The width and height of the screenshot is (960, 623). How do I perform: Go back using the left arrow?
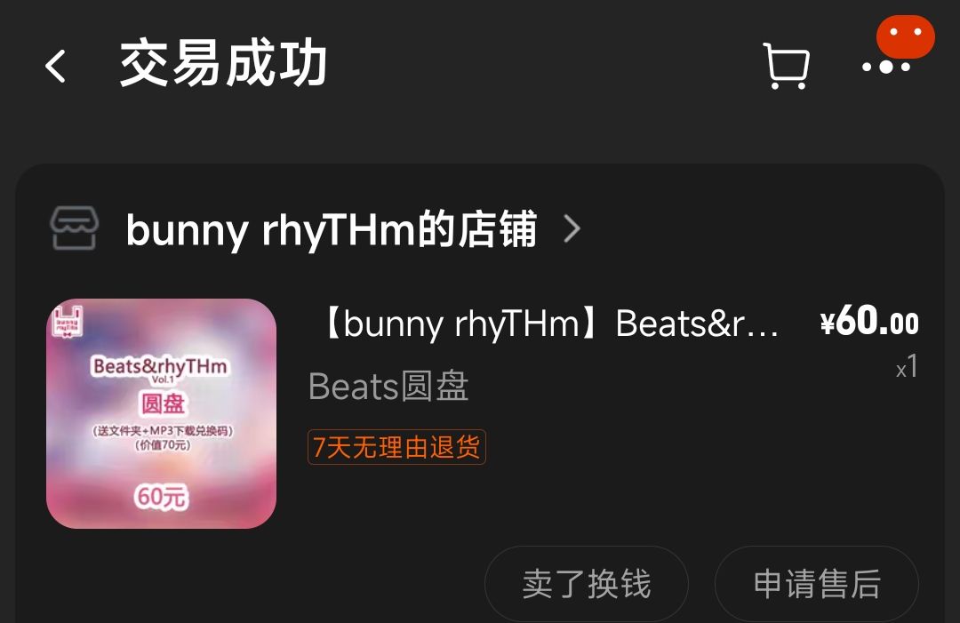tap(55, 66)
